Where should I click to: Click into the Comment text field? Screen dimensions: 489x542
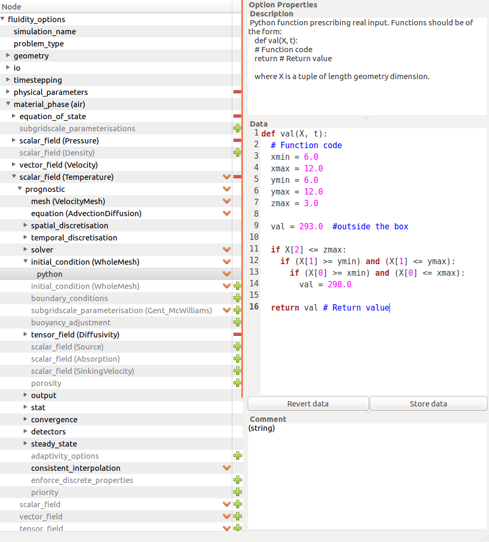pyautogui.click(x=367, y=476)
